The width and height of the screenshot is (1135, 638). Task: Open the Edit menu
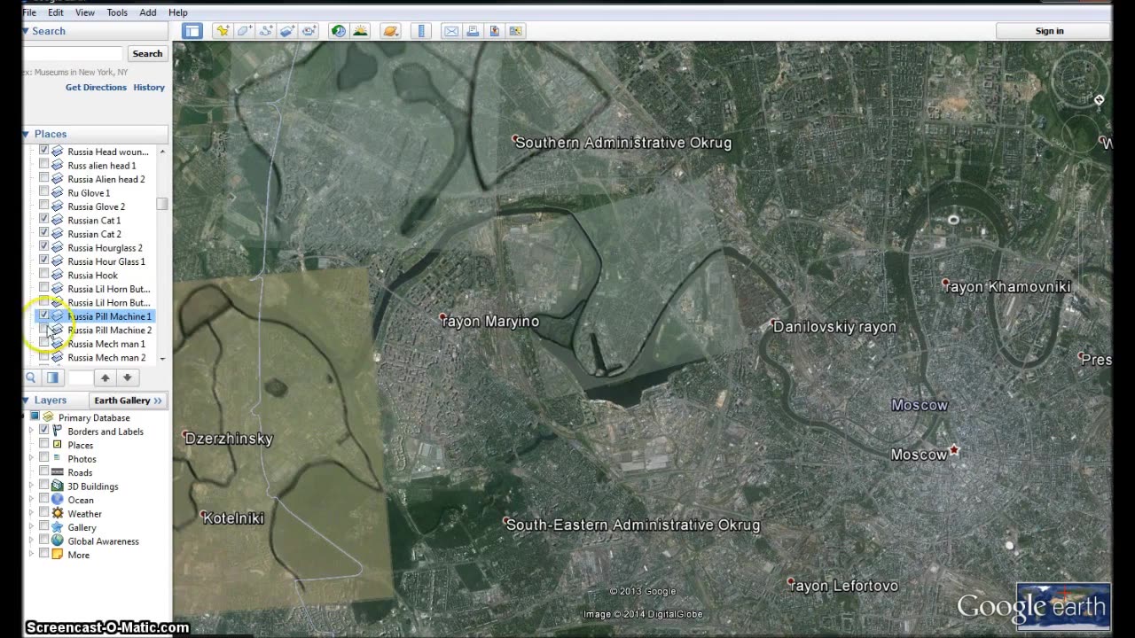(56, 12)
